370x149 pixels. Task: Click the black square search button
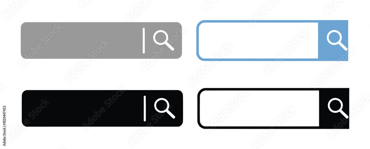[x=334, y=108]
